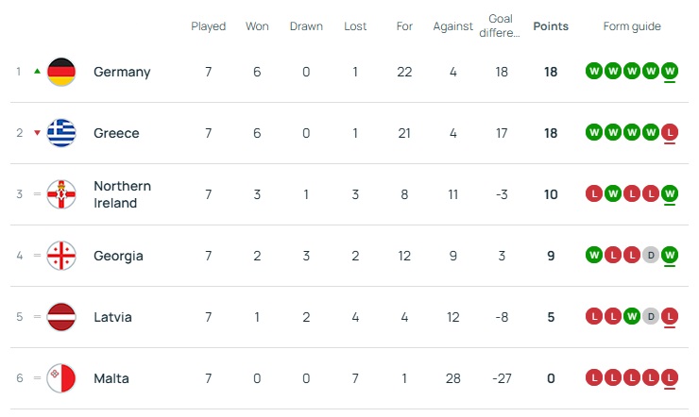Click the Northern Ireland flag icon
The height and width of the screenshot is (417, 699).
[x=61, y=194]
